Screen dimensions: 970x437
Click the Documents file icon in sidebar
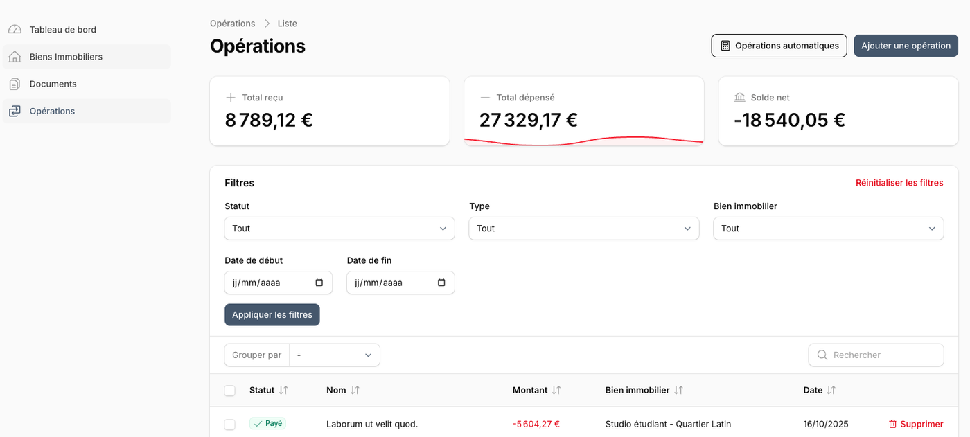tap(15, 84)
